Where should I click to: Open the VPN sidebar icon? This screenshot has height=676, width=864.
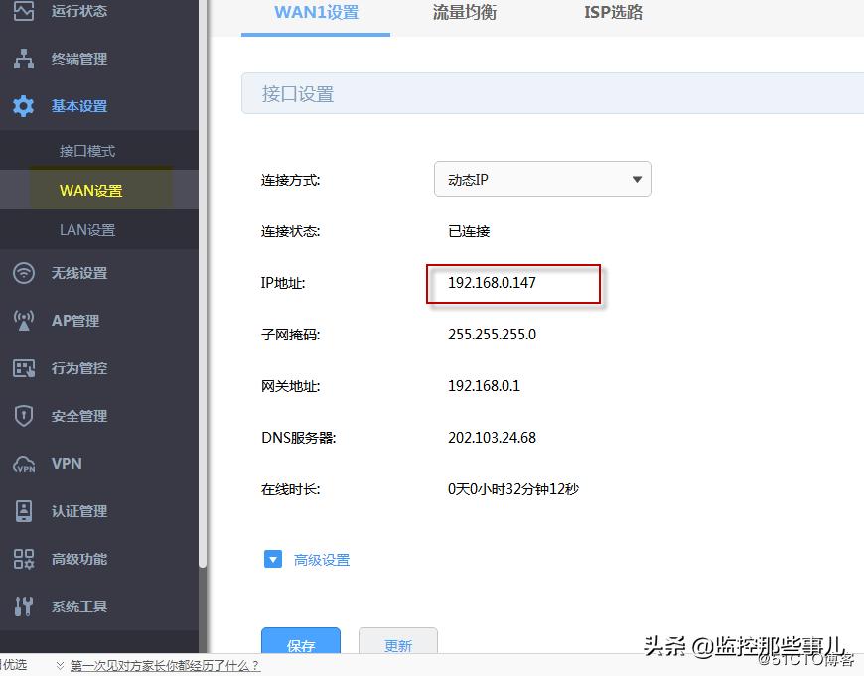pos(24,464)
